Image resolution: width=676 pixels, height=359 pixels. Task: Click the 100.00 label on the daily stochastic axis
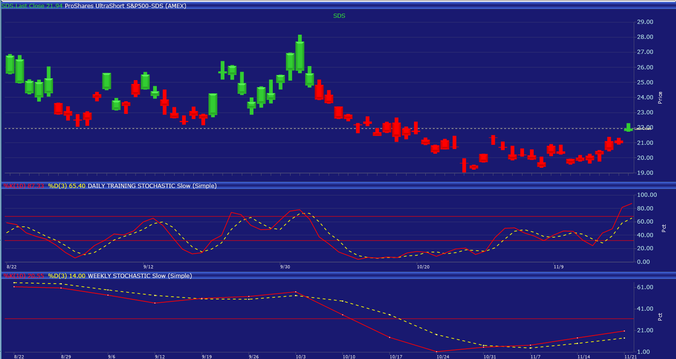646,195
